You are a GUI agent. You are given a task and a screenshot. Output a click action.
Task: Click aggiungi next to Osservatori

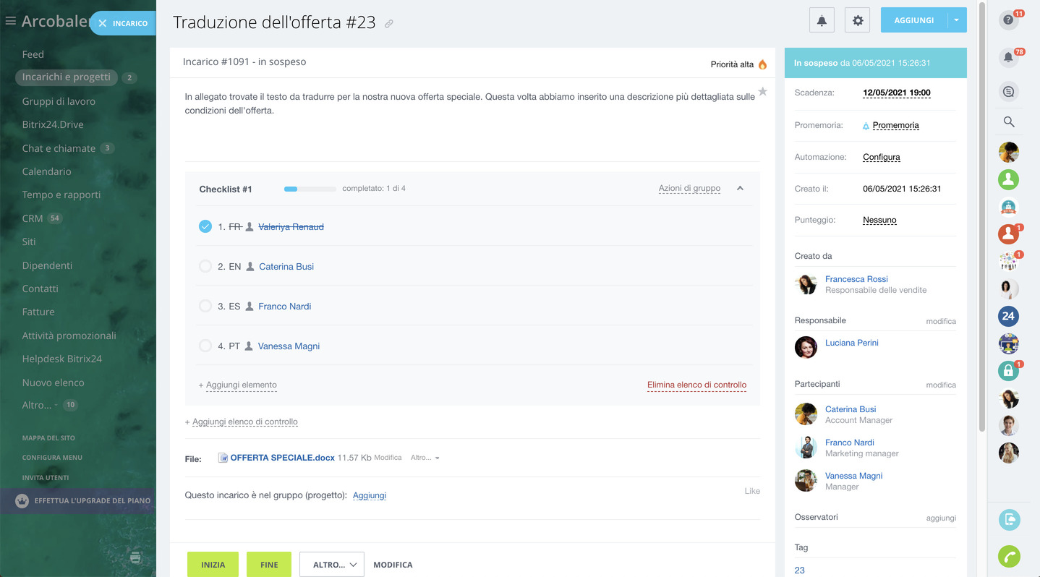coord(941,518)
